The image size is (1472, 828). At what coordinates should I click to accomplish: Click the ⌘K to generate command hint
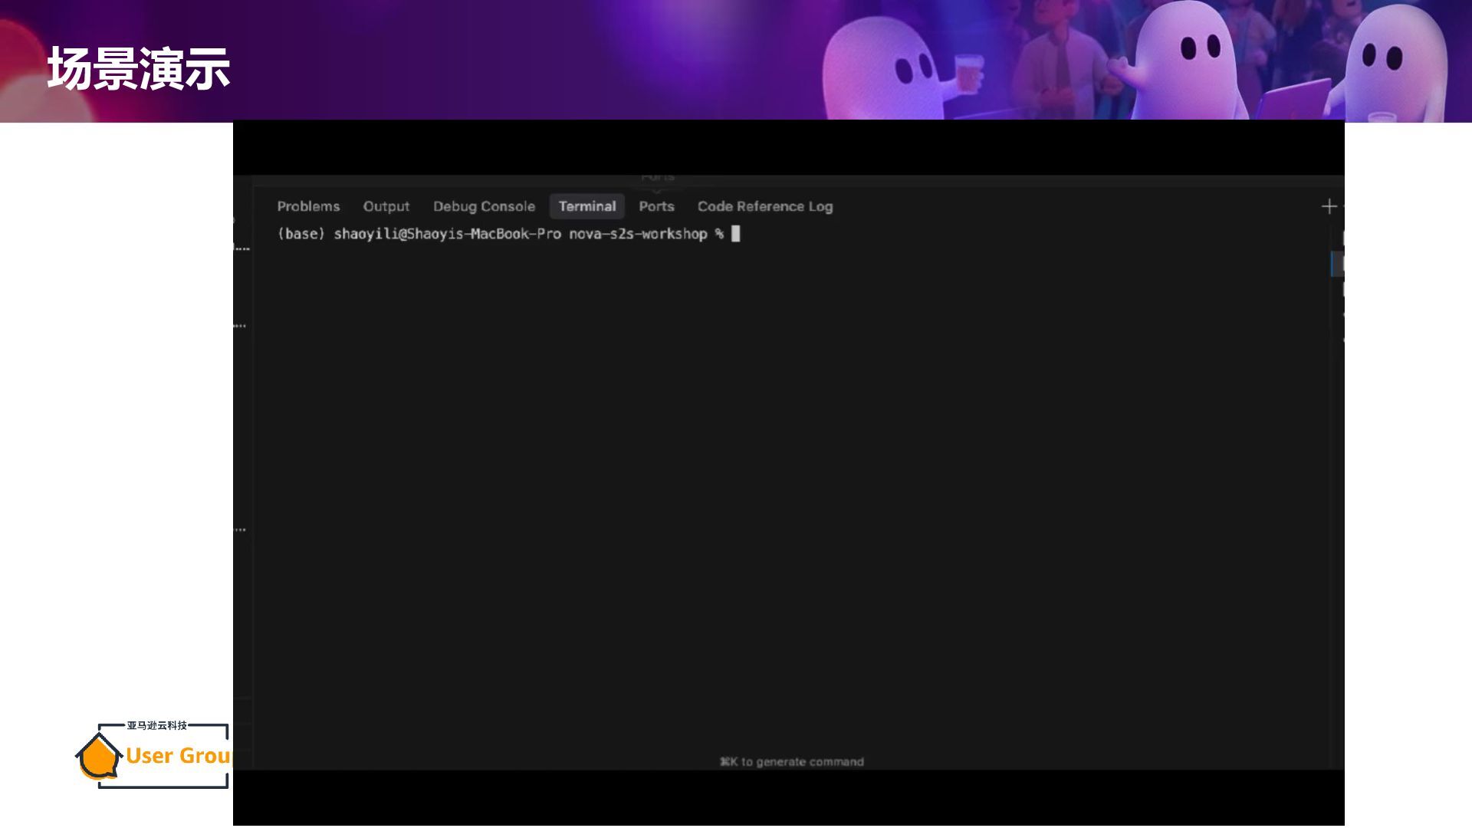click(791, 761)
